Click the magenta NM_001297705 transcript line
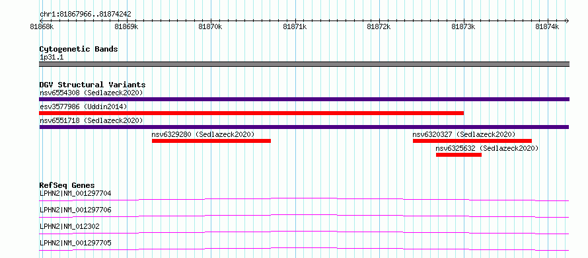Screen dimensions: 588x258 pyautogui.click(x=304, y=249)
